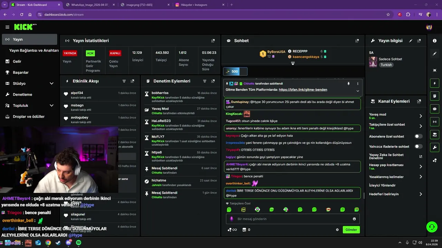This screenshot has width=442, height=248.
Task: Expand the pinned message chevron
Action: [x=357, y=91]
